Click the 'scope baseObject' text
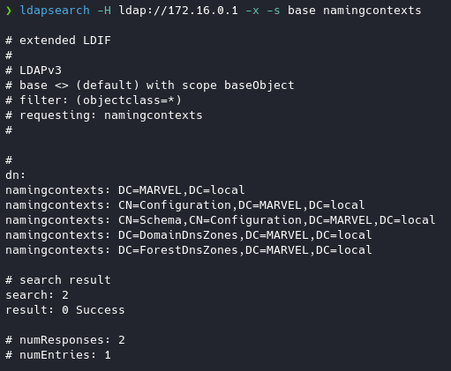 (x=238, y=85)
